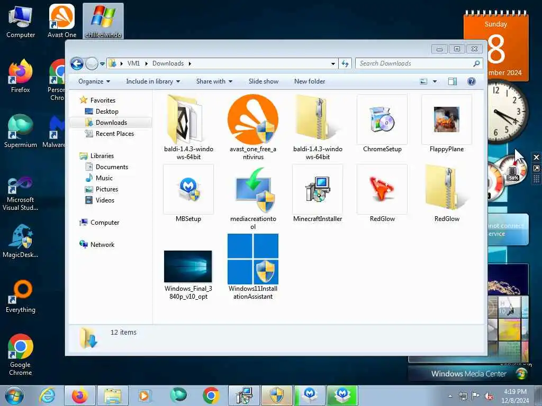Screen dimensions: 542x406
Task: Start the Slide show
Action: pyautogui.click(x=264, y=81)
